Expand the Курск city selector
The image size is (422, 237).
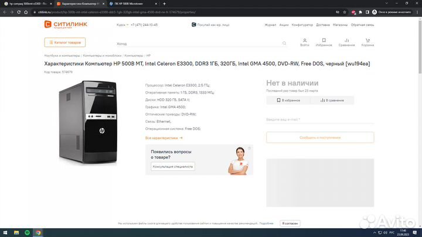(x=122, y=25)
